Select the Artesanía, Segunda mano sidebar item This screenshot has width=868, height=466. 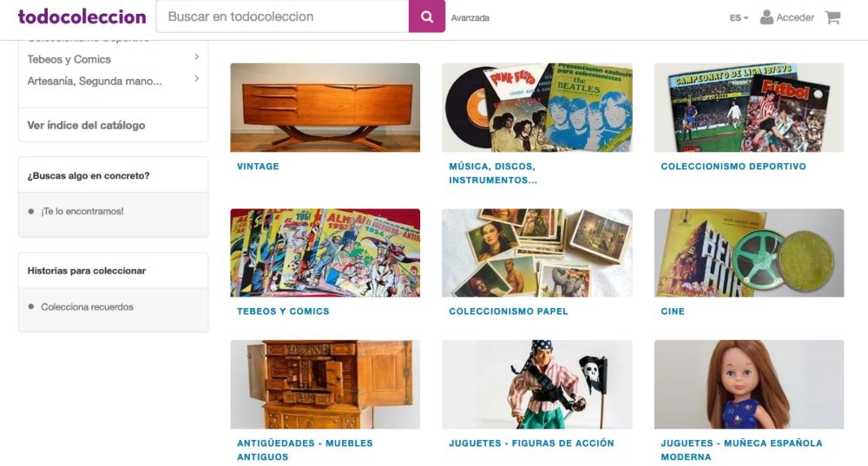click(95, 81)
